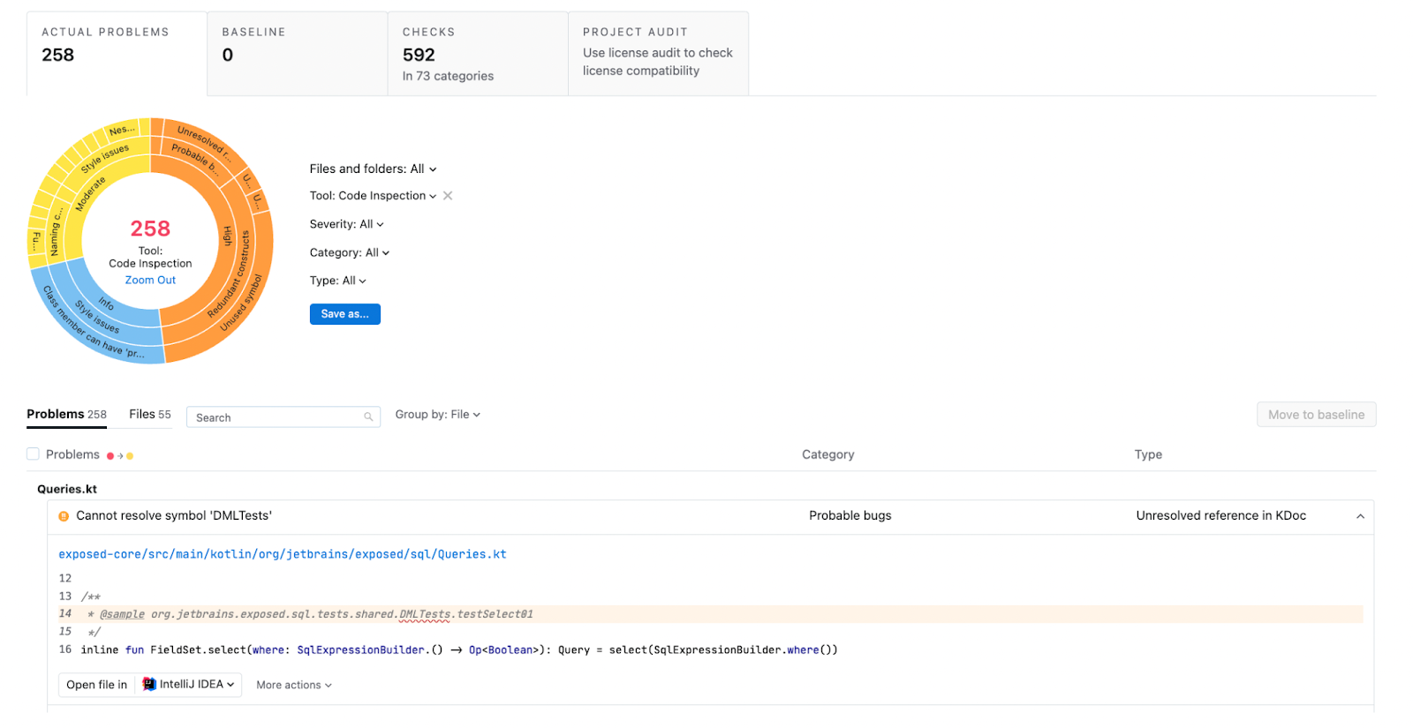Click the orange severity icon beside DMLTests problem
The width and height of the screenshot is (1413, 728).
64,516
